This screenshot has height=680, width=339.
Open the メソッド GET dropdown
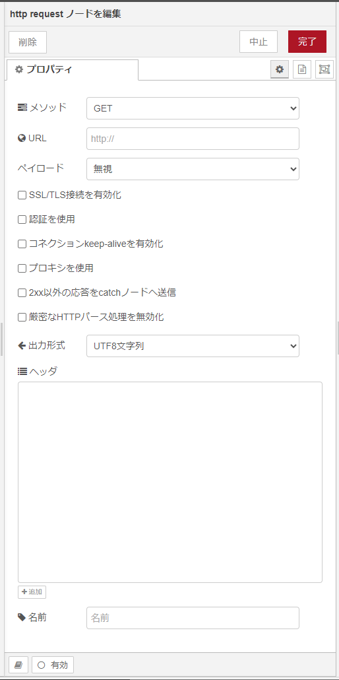193,108
